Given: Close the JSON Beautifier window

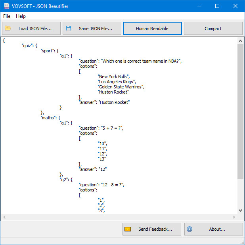Looking at the screenshot, I should click(x=235, y=6).
